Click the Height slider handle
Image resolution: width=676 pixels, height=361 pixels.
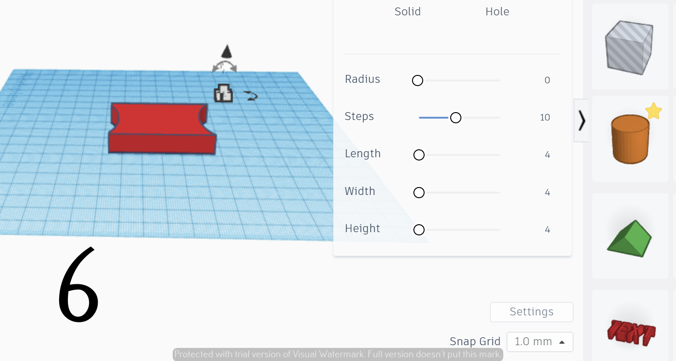tap(419, 229)
